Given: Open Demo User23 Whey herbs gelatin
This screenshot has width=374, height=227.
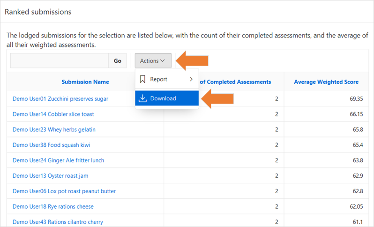Looking at the screenshot, I should pyautogui.click(x=54, y=130).
